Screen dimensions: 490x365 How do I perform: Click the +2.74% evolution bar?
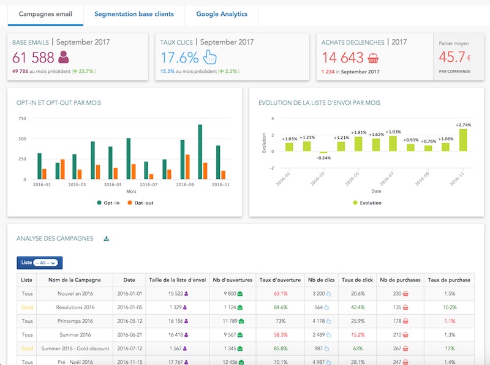pyautogui.click(x=463, y=140)
